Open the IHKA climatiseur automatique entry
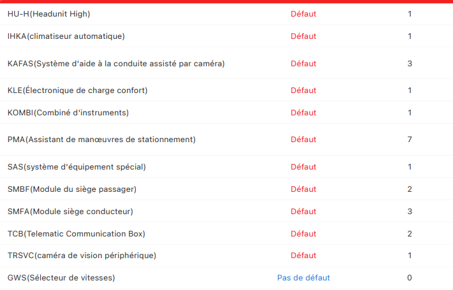This screenshot has height=290, width=453. tap(66, 36)
